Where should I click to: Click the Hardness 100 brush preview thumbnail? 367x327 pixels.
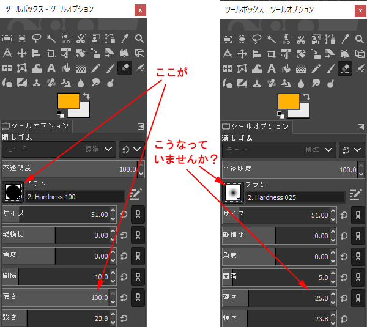[x=13, y=193]
